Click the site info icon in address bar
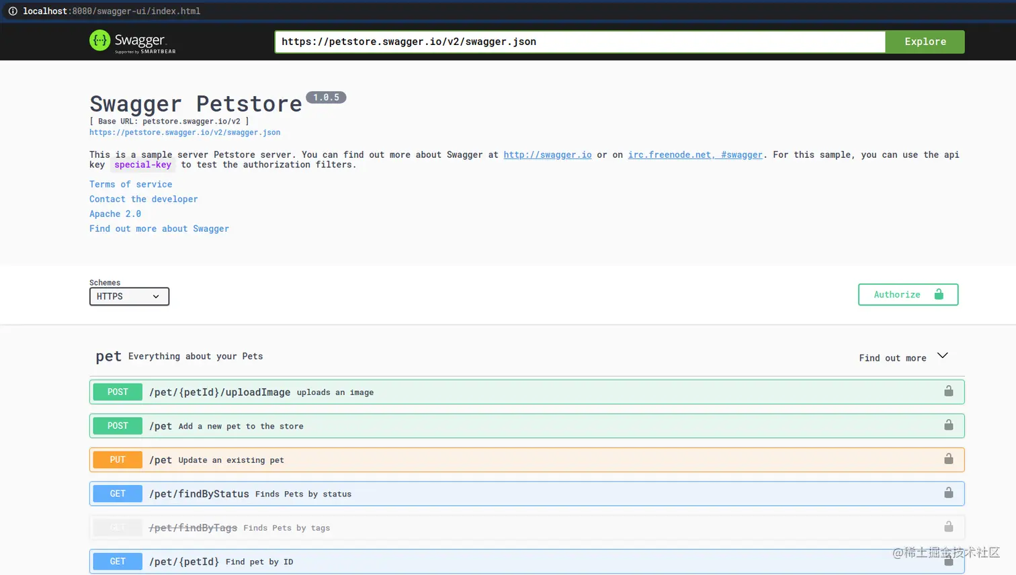The width and height of the screenshot is (1016, 575). (x=13, y=11)
